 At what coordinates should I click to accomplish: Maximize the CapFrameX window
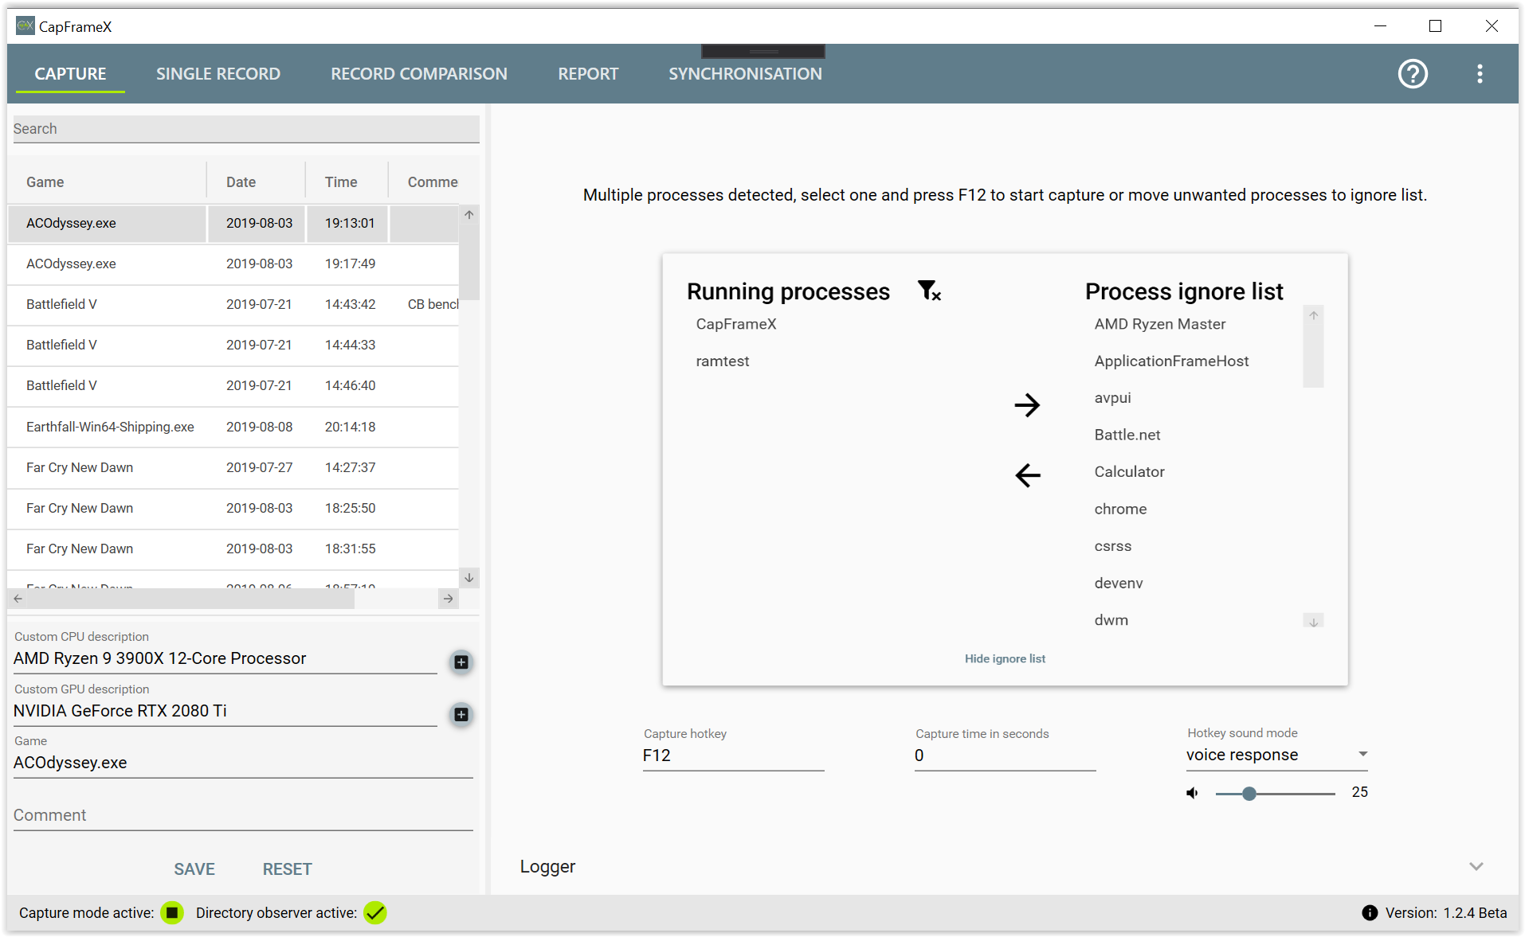click(1435, 26)
